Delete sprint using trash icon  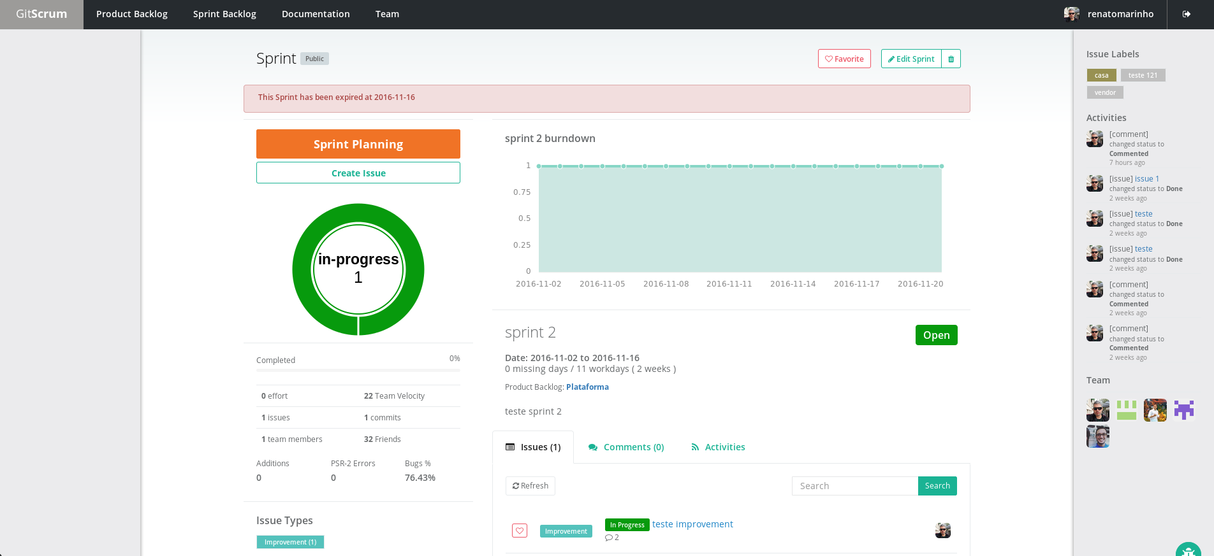tap(951, 59)
